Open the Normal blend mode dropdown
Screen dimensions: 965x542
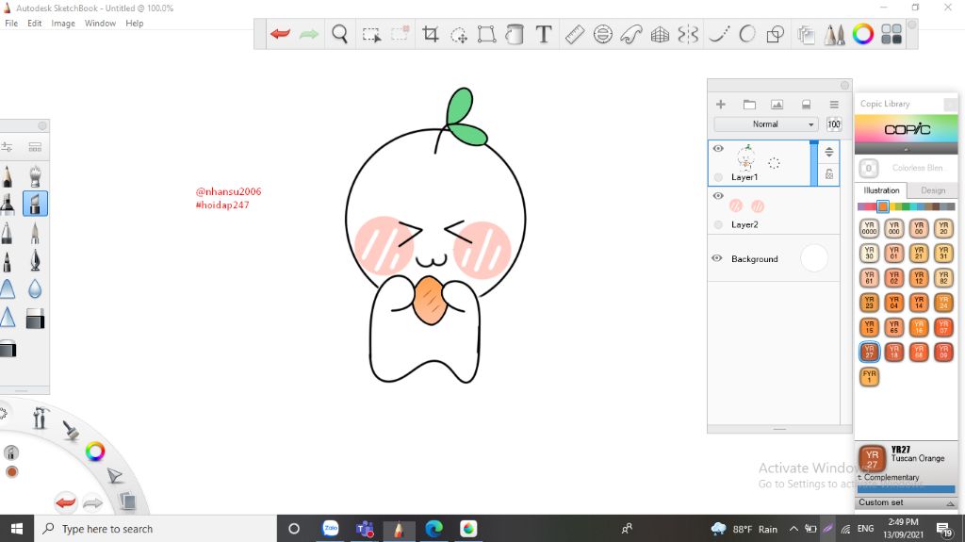pyautogui.click(x=765, y=123)
